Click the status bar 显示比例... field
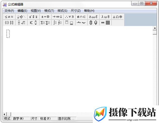 click(67, 119)
